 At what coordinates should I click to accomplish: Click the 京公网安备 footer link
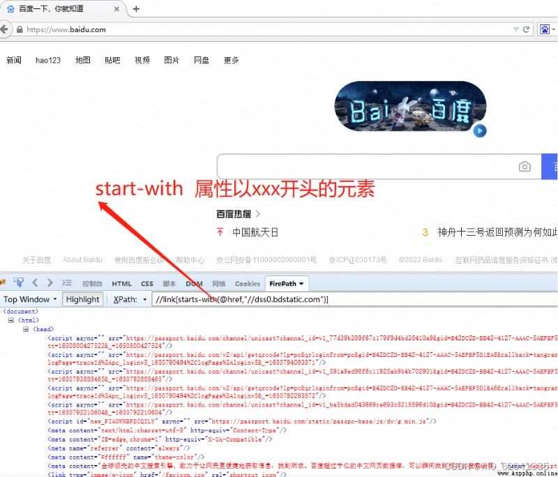(x=266, y=260)
